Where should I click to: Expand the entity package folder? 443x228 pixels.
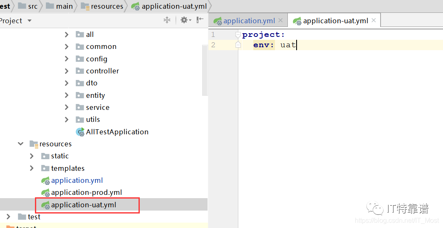[67, 95]
